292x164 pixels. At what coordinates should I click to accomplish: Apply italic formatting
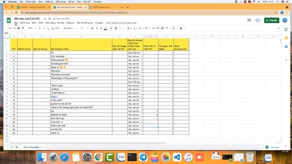(96, 28)
